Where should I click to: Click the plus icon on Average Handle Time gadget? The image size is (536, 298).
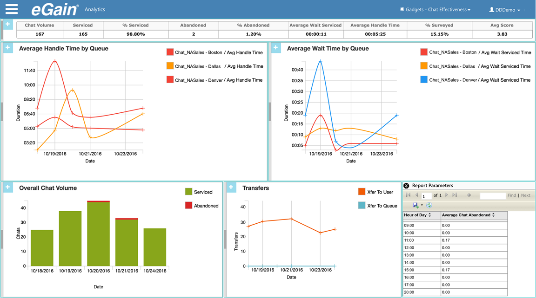pos(7,48)
